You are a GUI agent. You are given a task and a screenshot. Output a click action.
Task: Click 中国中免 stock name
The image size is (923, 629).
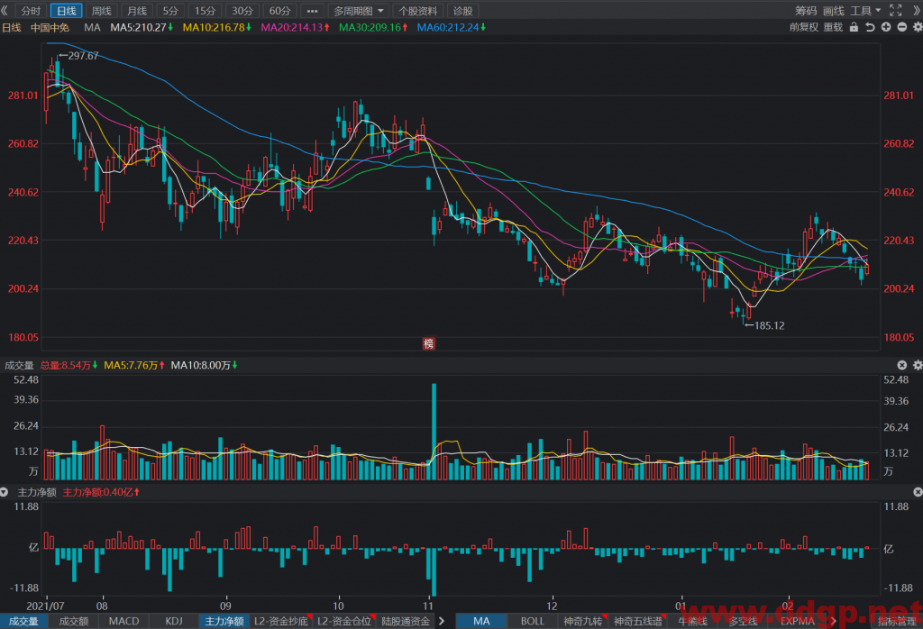pos(50,27)
